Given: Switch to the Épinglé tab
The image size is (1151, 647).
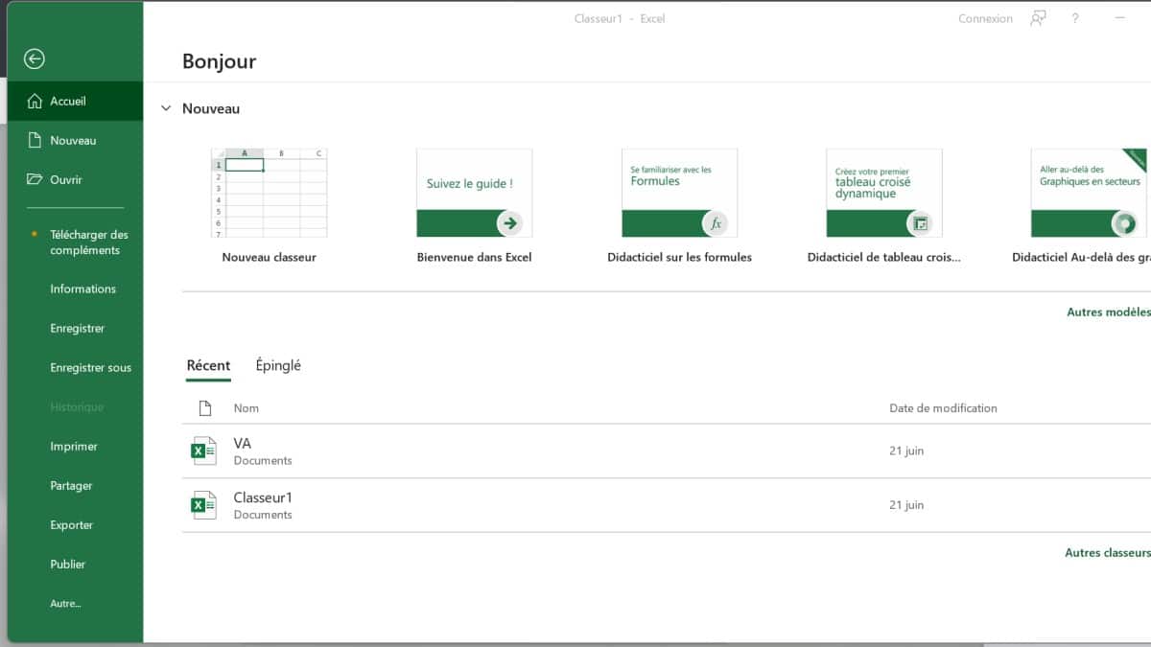Looking at the screenshot, I should pos(278,365).
